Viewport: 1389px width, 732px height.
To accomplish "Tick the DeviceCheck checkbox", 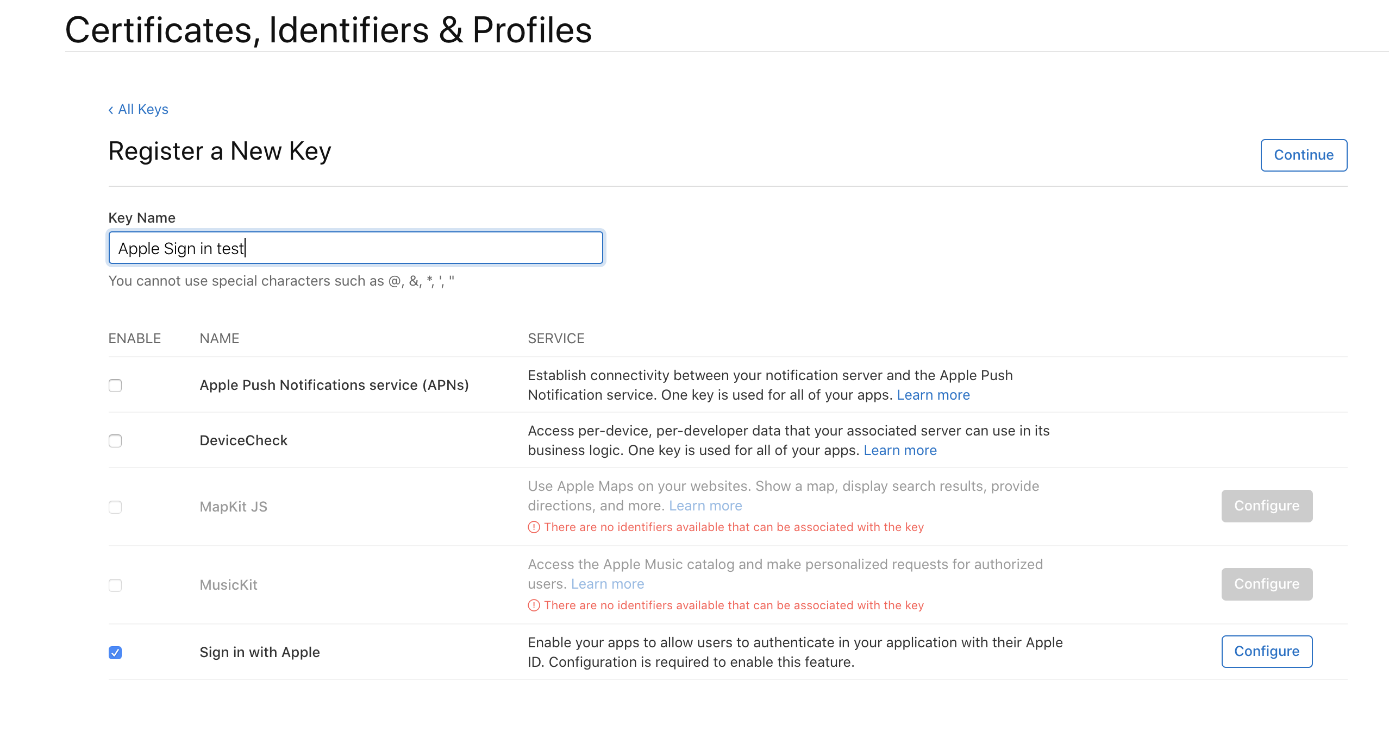I will (x=115, y=441).
